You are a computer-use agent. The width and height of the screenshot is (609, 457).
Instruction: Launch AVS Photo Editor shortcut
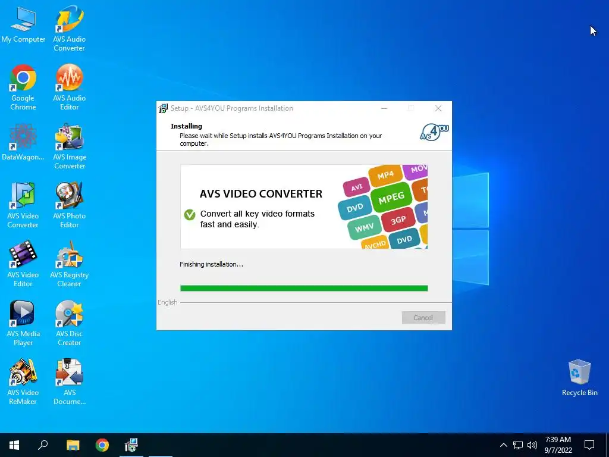pos(69,205)
